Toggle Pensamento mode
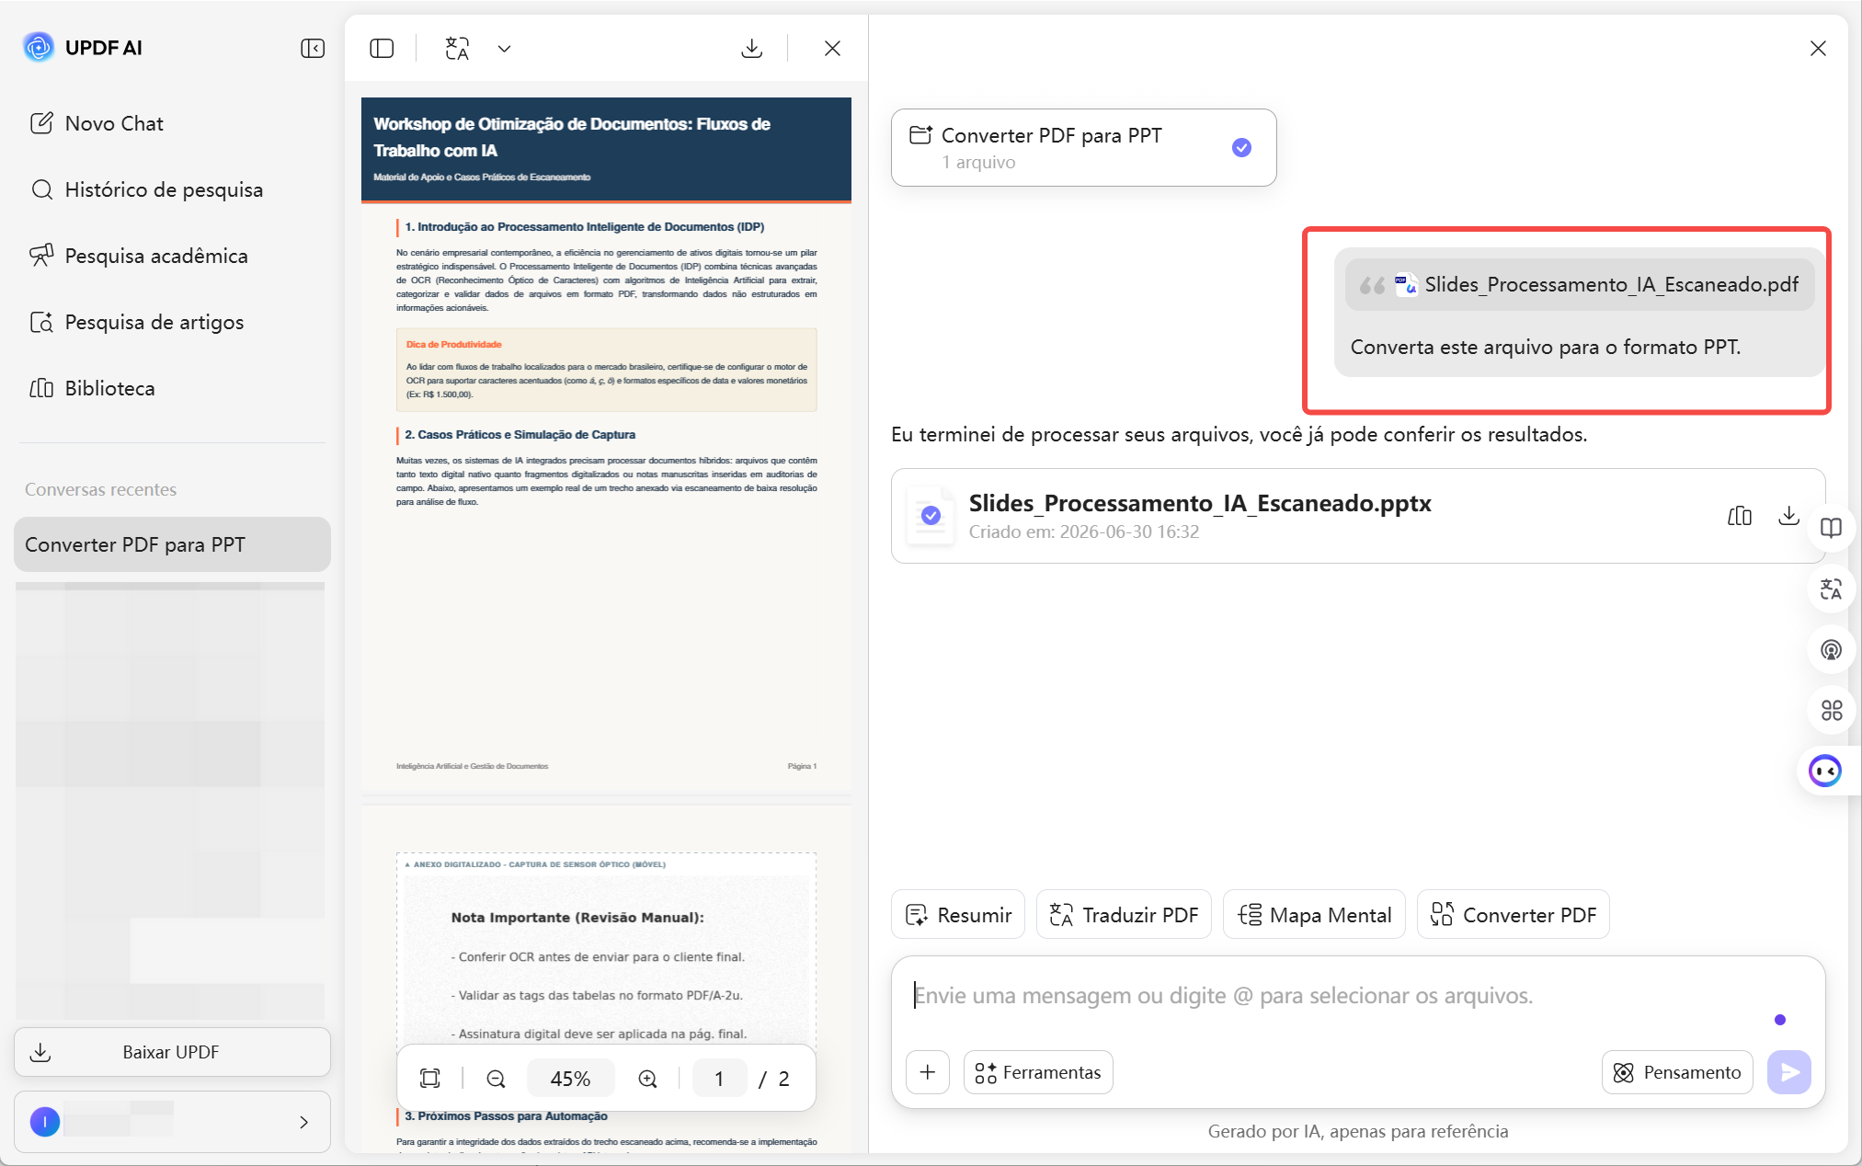Viewport: 1862px width, 1166px height. pos(1677,1072)
